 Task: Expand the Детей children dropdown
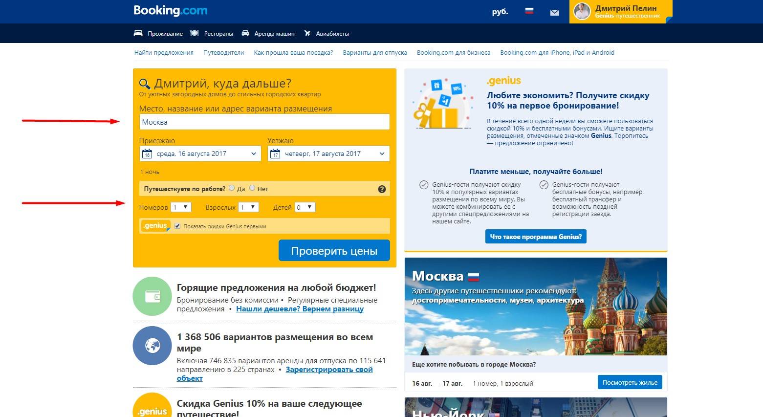pyautogui.click(x=305, y=207)
